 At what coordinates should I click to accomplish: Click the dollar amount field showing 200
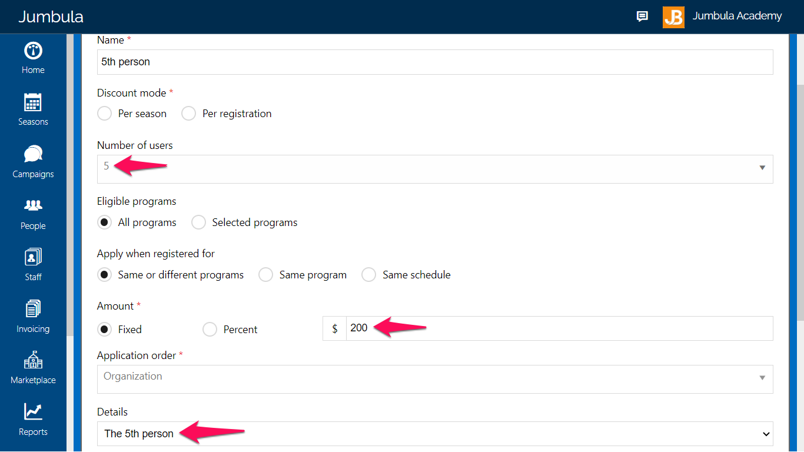[559, 328]
